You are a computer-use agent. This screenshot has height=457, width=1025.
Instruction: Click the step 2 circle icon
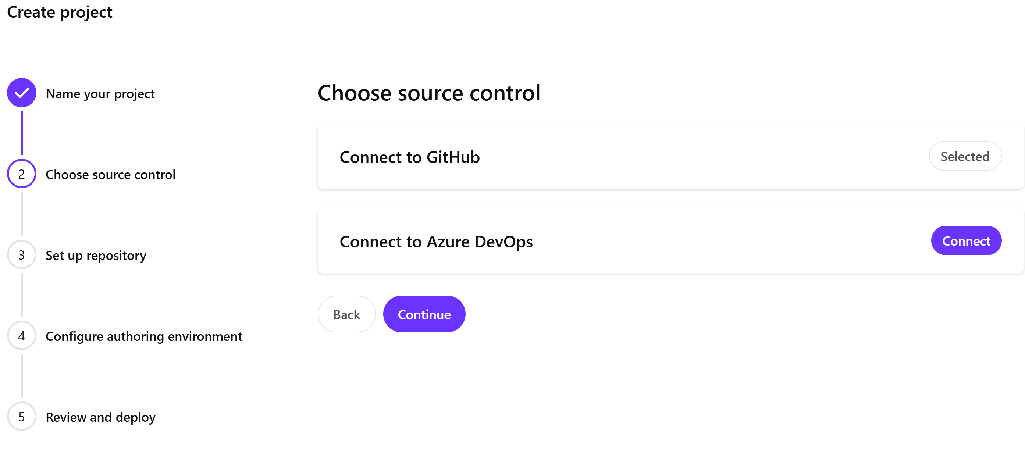(21, 174)
